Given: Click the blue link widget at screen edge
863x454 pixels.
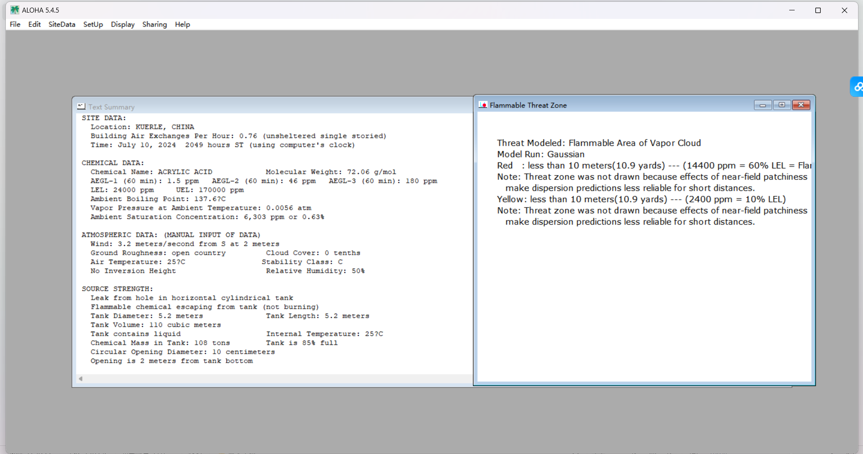Looking at the screenshot, I should 857,87.
